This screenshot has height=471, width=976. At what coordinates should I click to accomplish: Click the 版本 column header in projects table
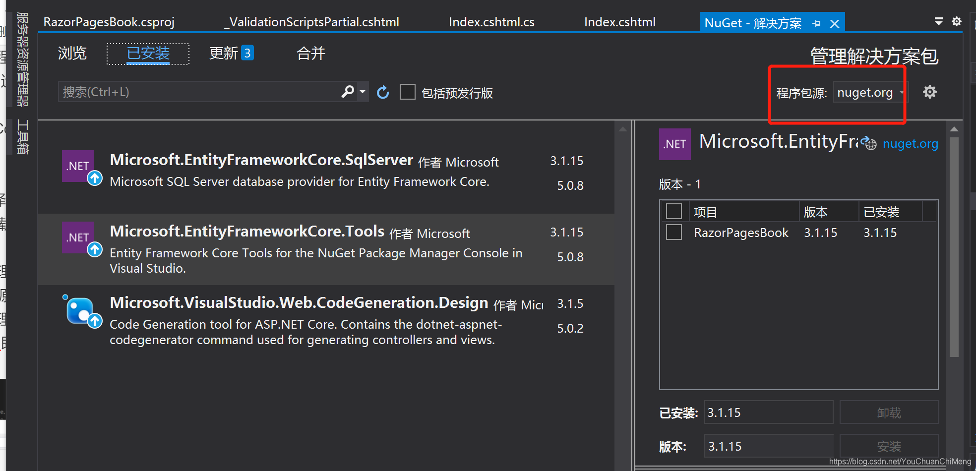point(829,212)
